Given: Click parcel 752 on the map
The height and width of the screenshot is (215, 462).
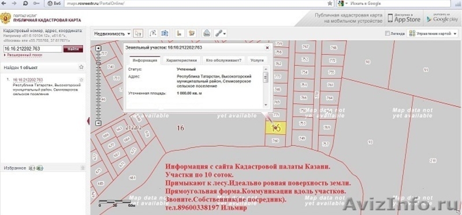Looking at the screenshot, I should click(305, 59).
